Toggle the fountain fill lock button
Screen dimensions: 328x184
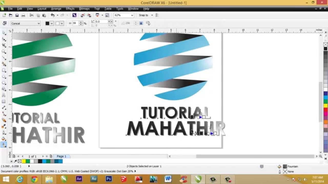point(141,23)
